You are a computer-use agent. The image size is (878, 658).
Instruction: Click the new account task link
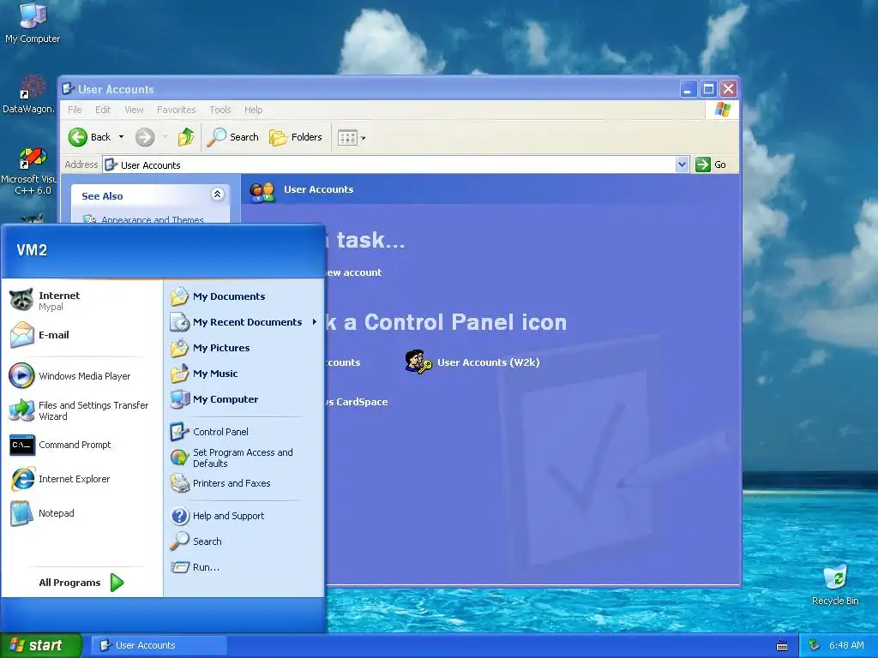[353, 272]
